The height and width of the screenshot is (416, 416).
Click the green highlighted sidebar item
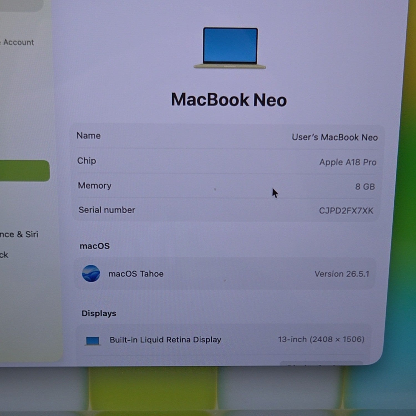tap(25, 171)
